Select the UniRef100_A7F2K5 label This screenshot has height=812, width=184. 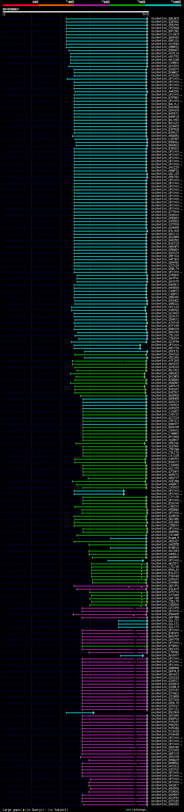coord(165,361)
